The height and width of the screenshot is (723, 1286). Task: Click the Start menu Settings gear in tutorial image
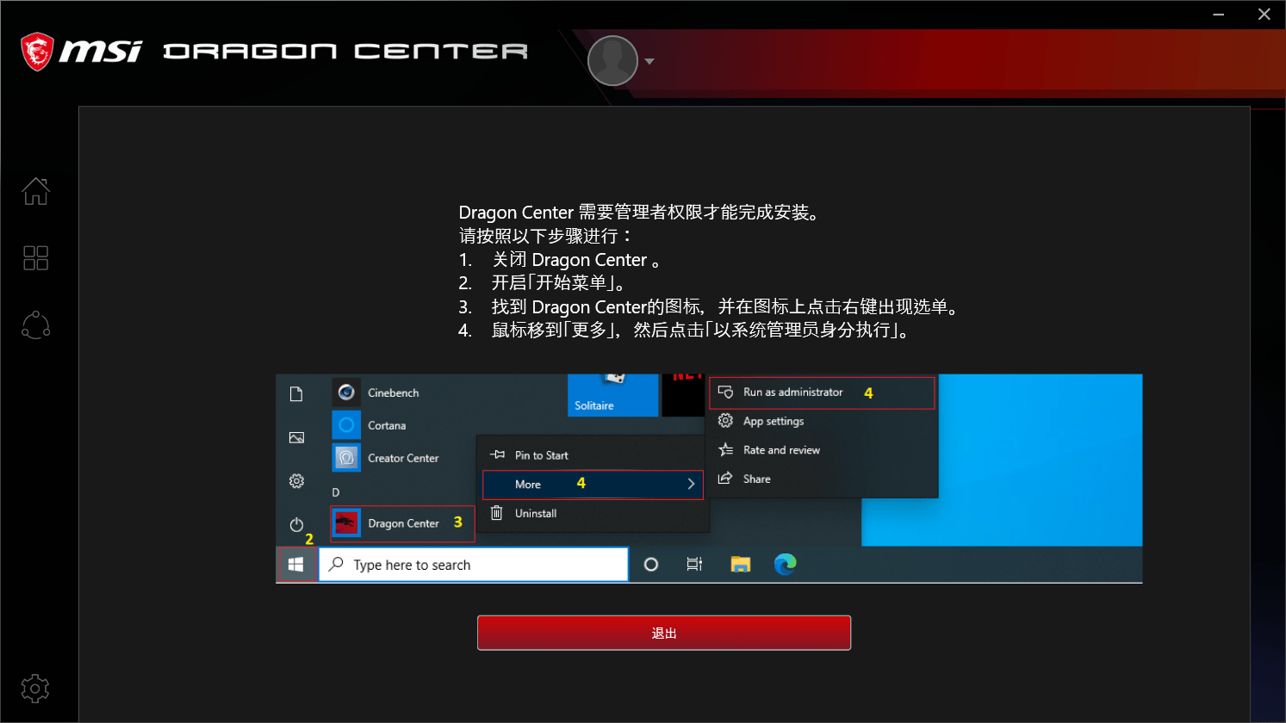[x=296, y=481]
